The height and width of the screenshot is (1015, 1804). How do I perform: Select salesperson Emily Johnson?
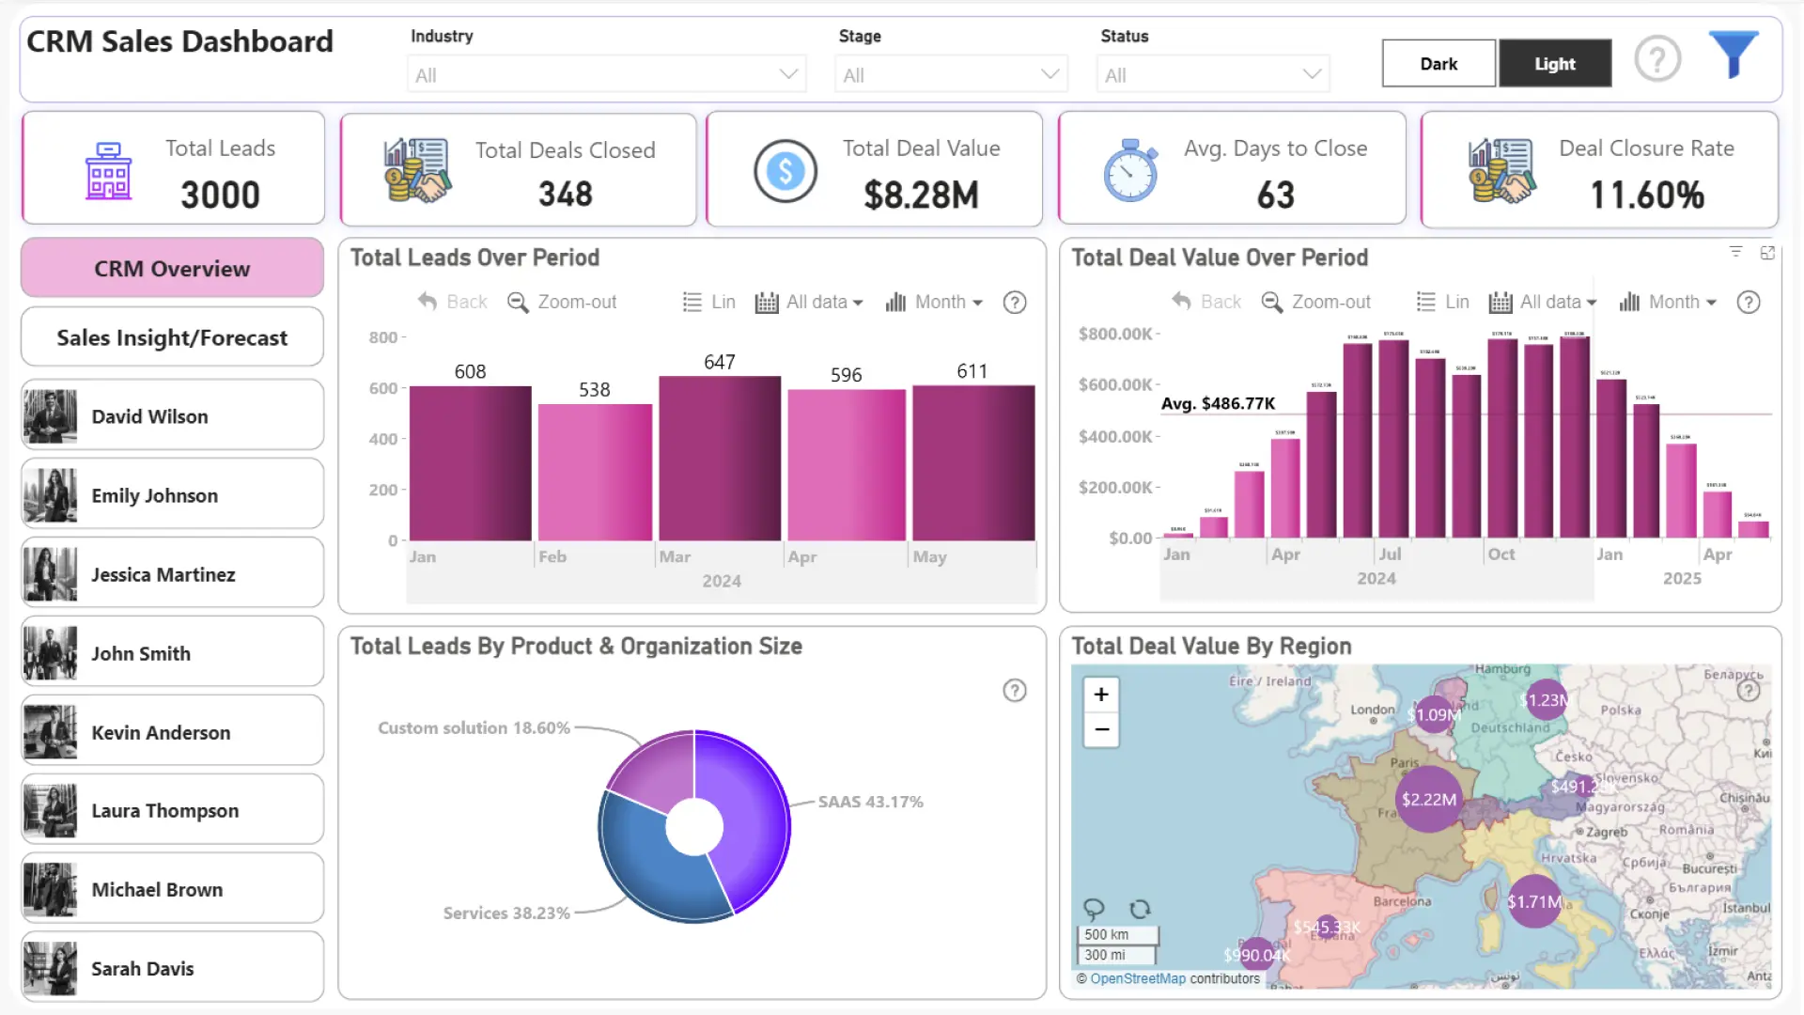point(172,495)
